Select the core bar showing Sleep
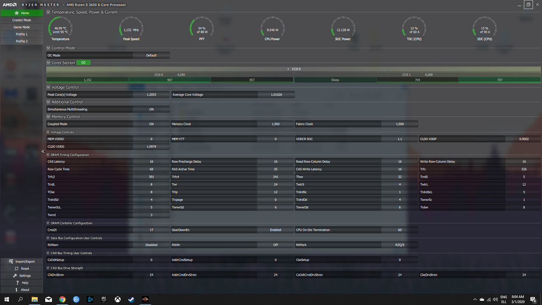The width and height of the screenshot is (542, 305). (335, 80)
